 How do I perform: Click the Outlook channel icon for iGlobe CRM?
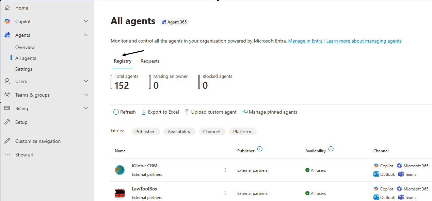376,174
